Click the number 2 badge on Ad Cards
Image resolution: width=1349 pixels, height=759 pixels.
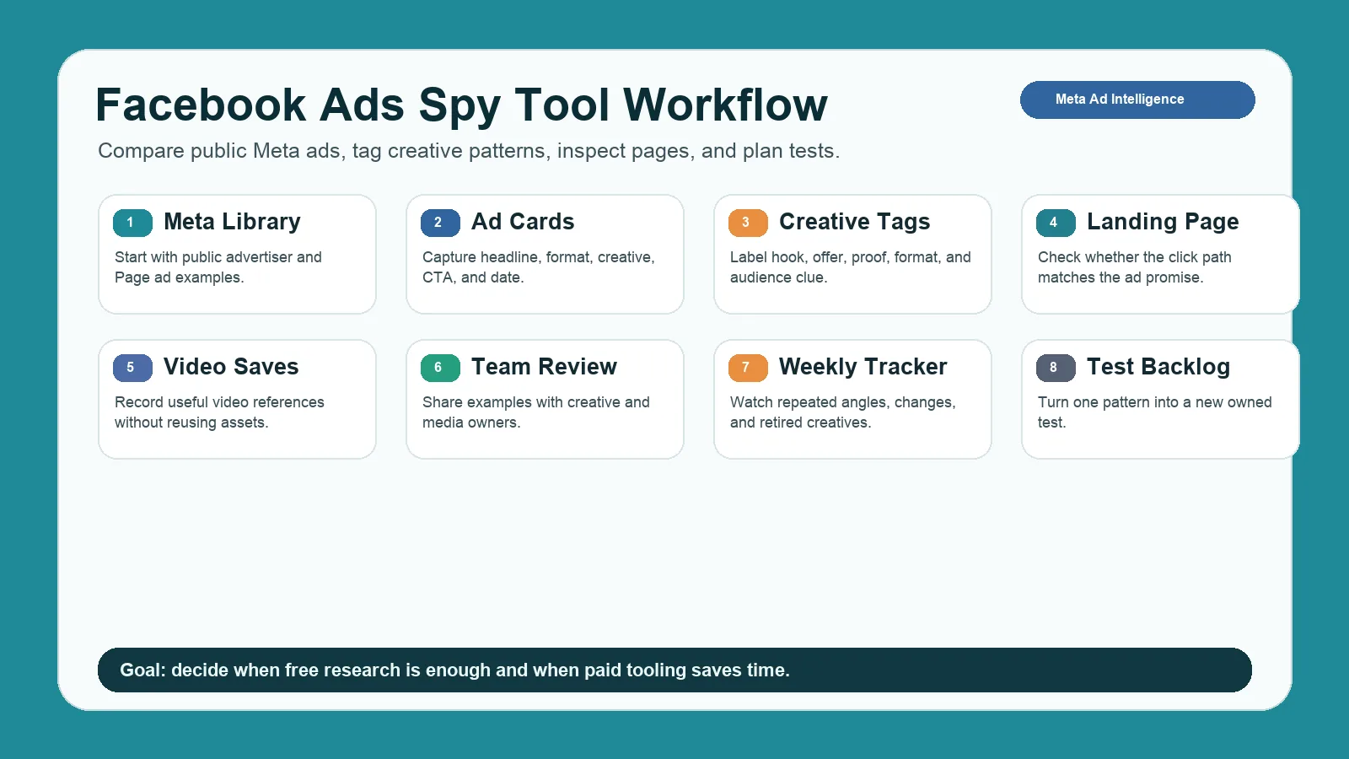pyautogui.click(x=440, y=223)
